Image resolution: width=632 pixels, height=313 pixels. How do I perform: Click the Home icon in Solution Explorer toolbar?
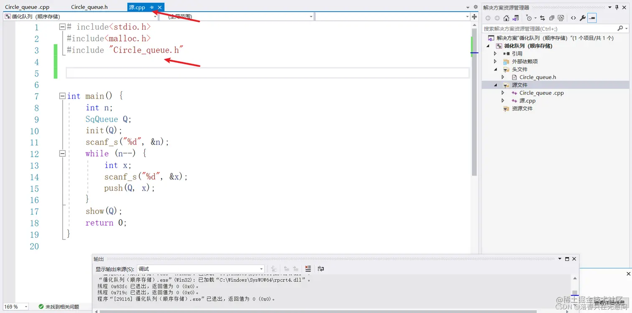point(506,18)
